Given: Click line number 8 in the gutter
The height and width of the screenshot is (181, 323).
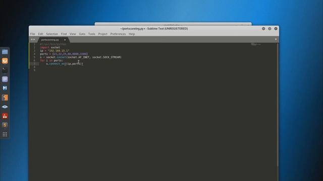Looking at the screenshot, I should (34, 67).
